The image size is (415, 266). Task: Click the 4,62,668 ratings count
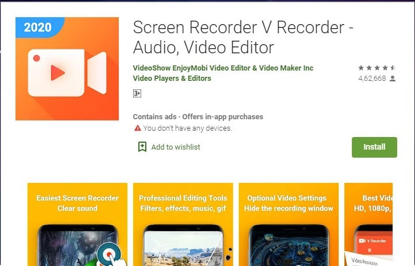(372, 79)
